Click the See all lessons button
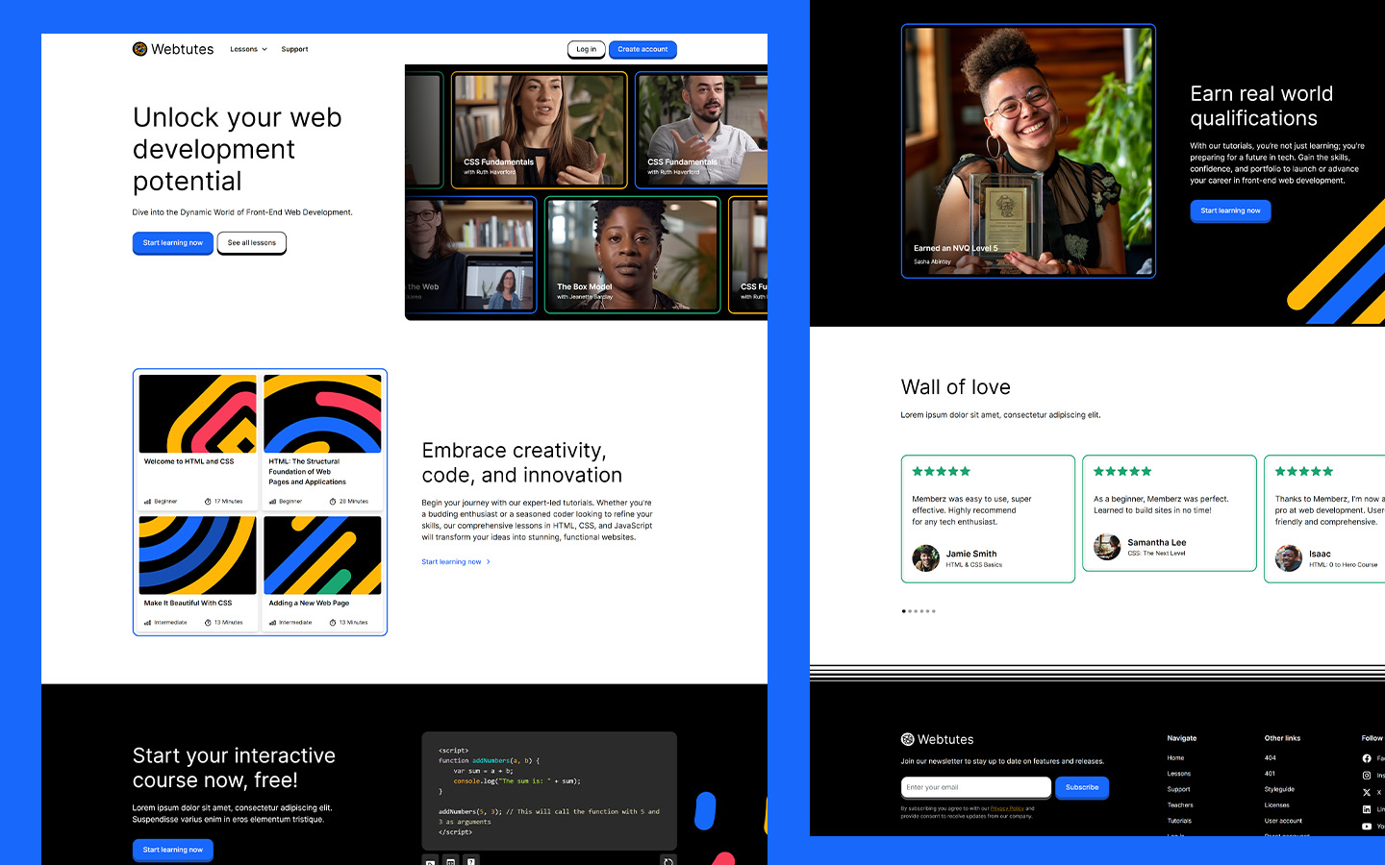The image size is (1385, 865). [251, 243]
